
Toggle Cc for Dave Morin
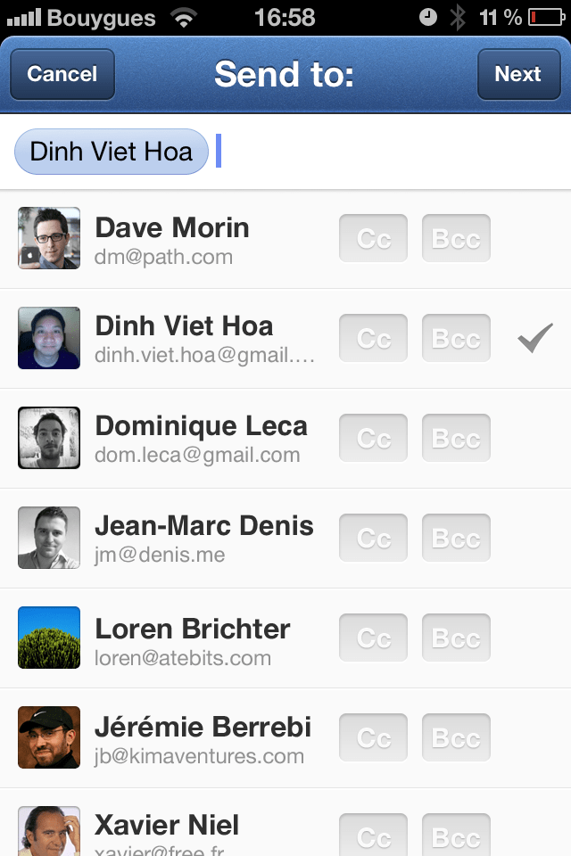click(x=373, y=238)
